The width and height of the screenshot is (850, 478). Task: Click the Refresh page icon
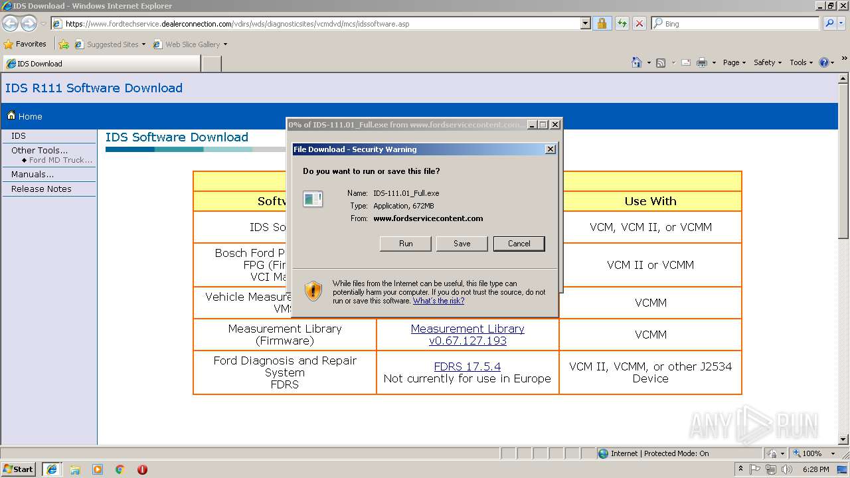[622, 23]
